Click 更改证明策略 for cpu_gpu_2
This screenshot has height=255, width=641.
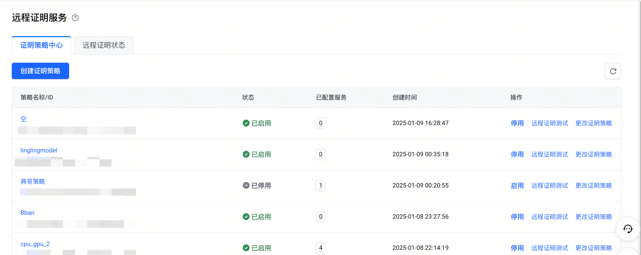tap(594, 248)
